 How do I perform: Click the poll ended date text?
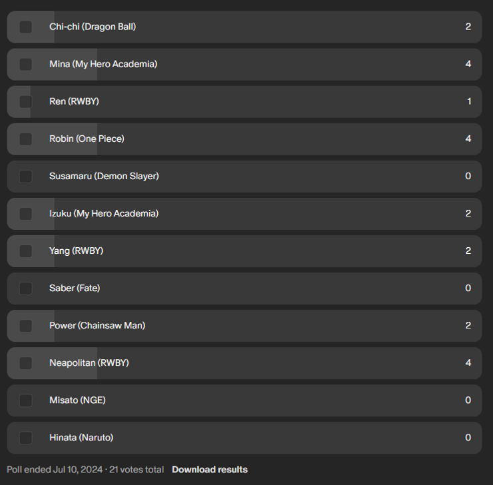click(55, 470)
